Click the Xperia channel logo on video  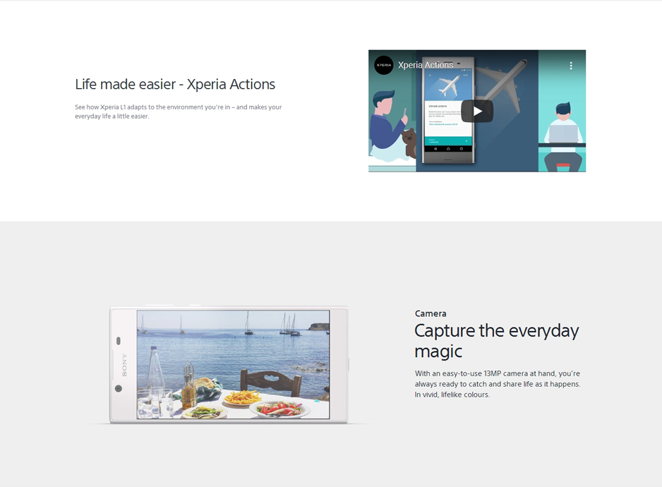coord(384,65)
